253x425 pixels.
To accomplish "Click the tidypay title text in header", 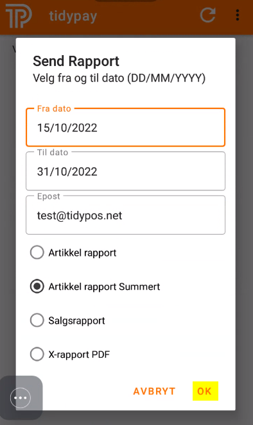I will (73, 16).
